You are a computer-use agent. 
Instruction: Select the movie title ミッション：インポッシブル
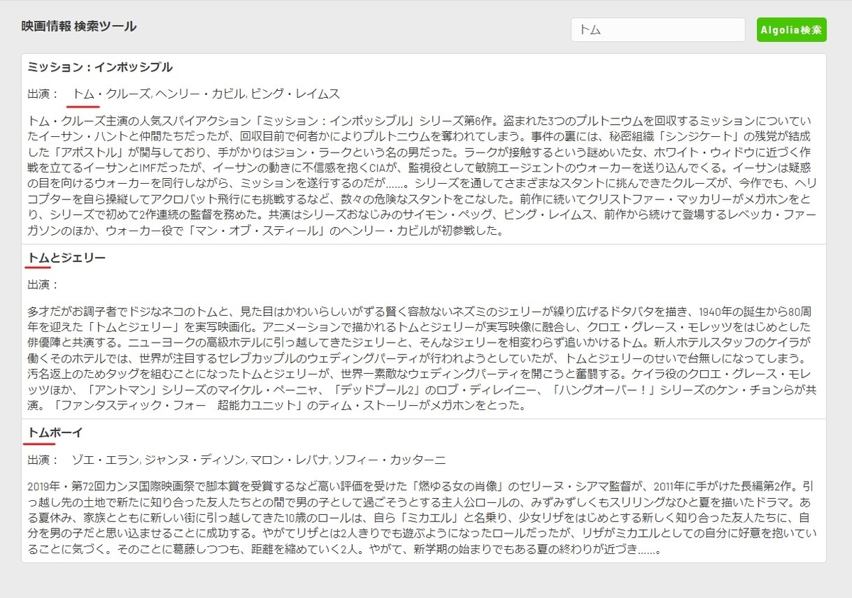(x=100, y=67)
